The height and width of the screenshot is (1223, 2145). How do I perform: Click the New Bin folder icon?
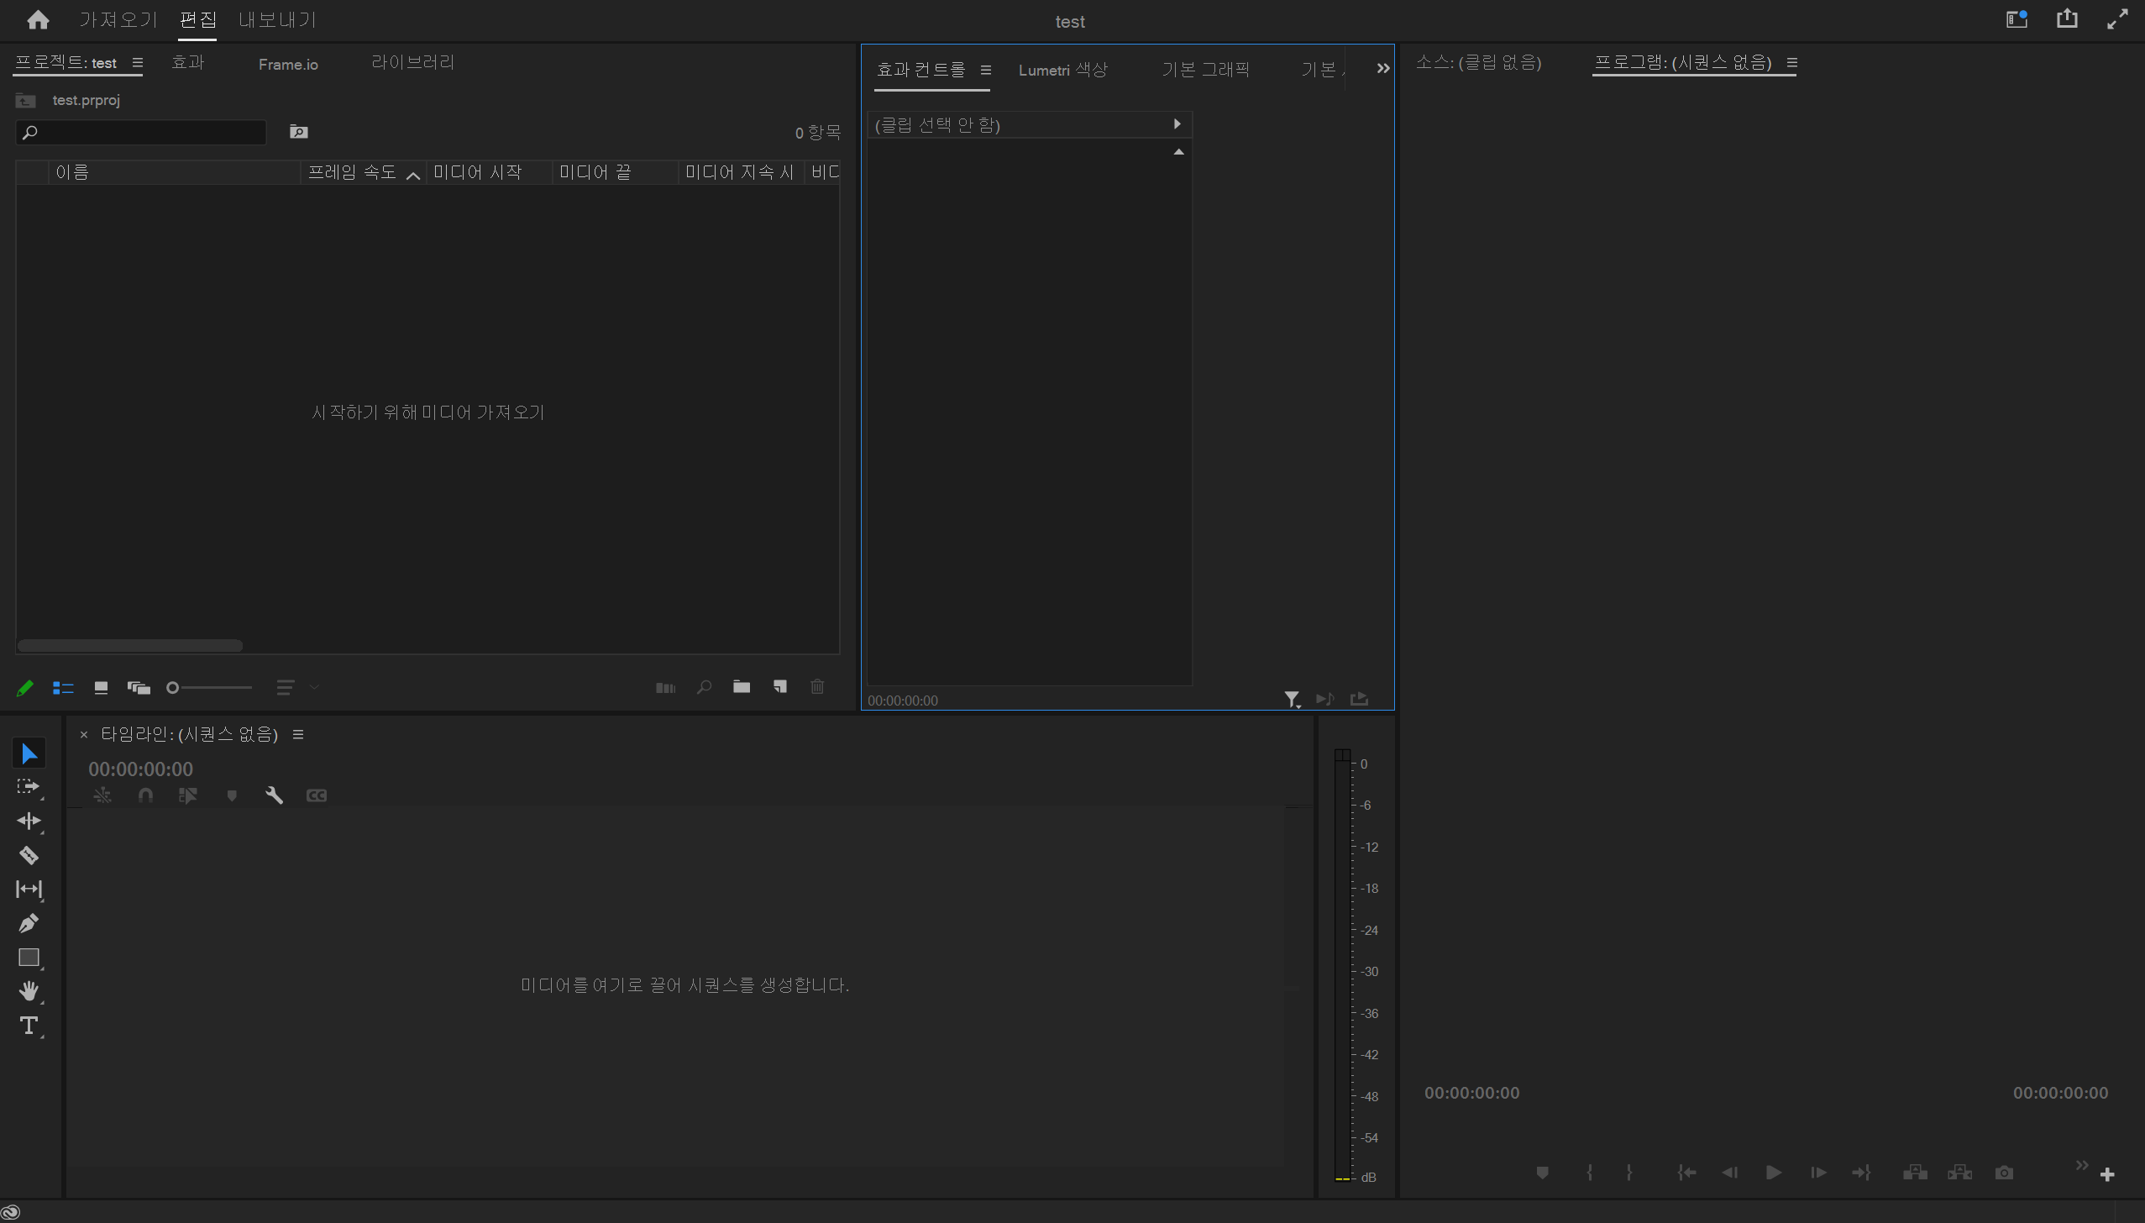click(741, 687)
